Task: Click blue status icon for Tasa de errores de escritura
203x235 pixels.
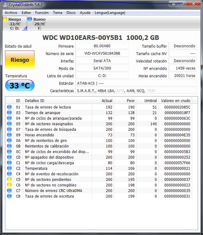Action: tap(9, 196)
